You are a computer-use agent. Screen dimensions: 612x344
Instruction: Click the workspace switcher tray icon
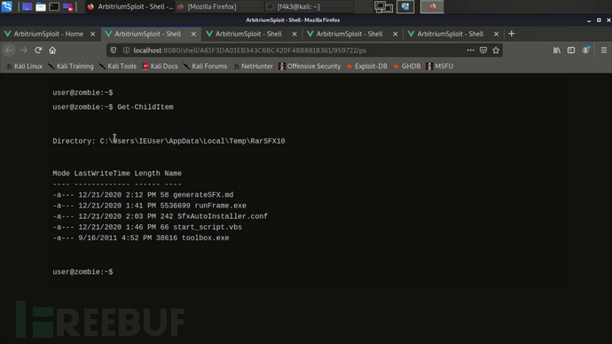point(405,6)
